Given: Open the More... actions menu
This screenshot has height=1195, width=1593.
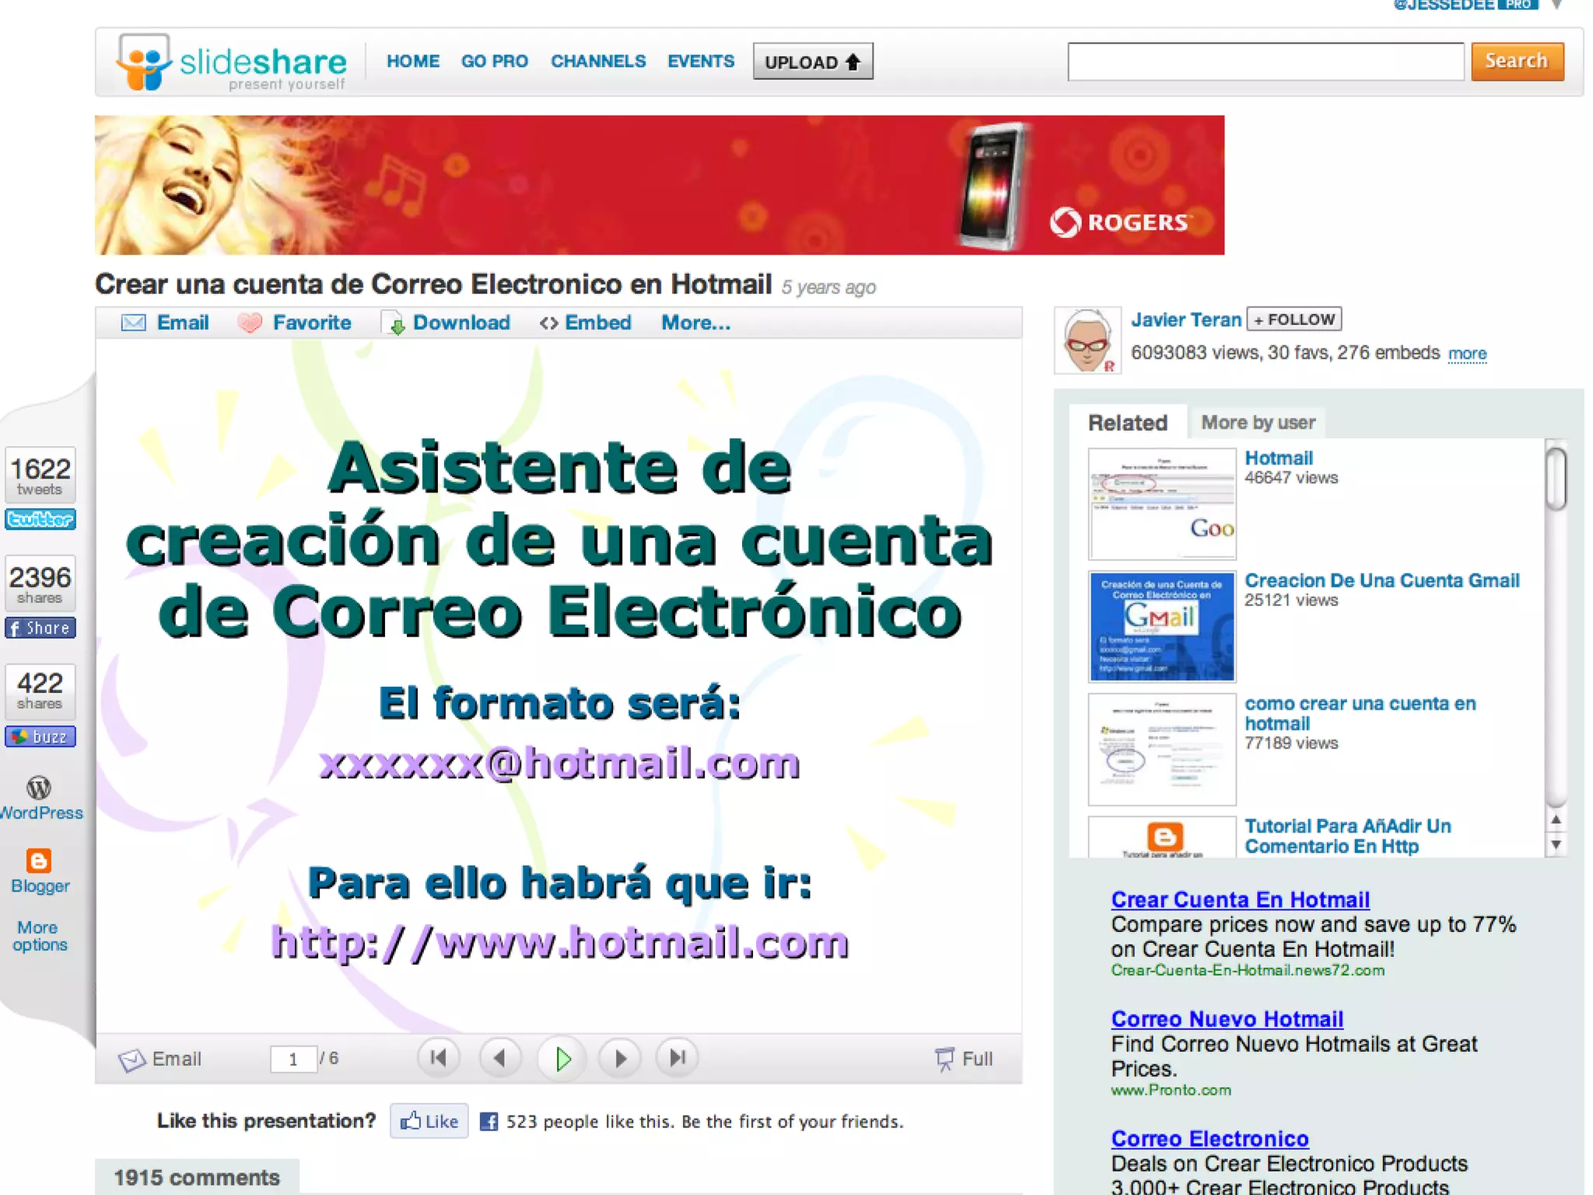Looking at the screenshot, I should [695, 323].
